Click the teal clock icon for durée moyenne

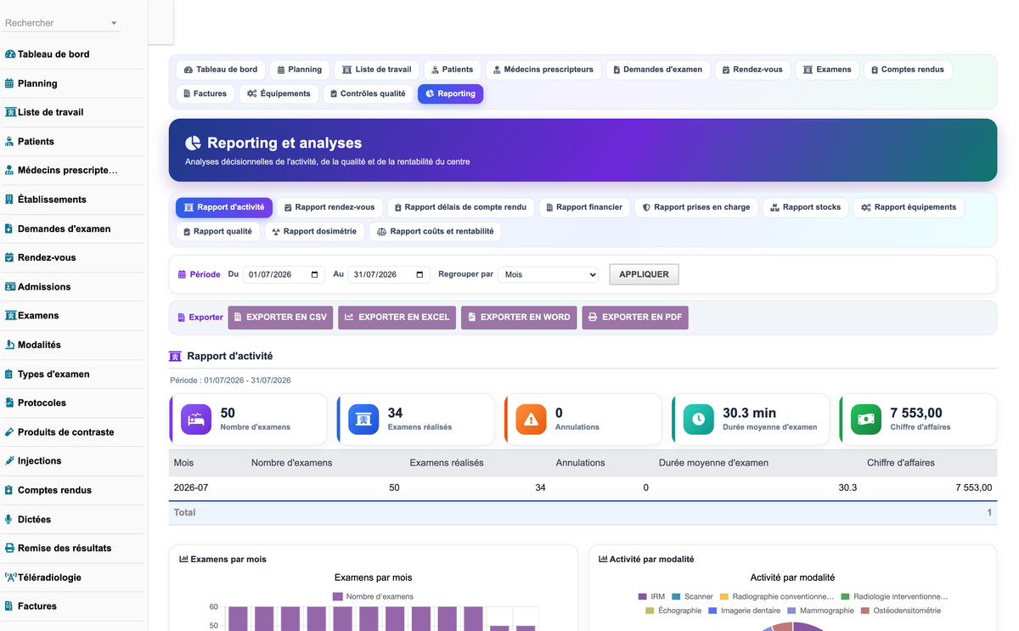point(699,419)
